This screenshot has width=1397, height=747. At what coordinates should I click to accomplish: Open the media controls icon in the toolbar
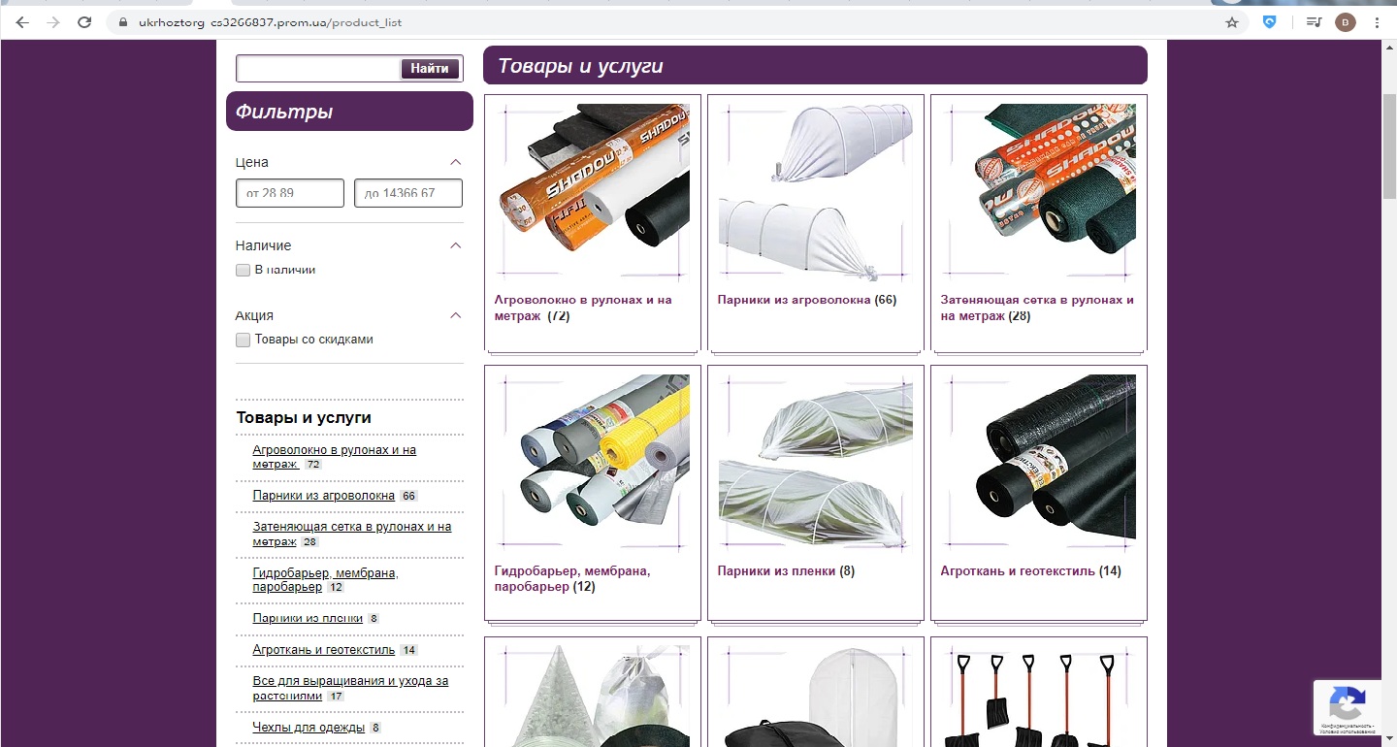coord(1314,22)
